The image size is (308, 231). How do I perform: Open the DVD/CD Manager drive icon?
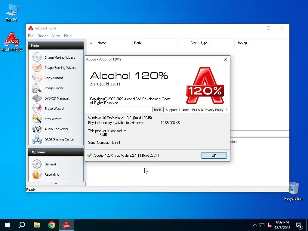coord(37,98)
